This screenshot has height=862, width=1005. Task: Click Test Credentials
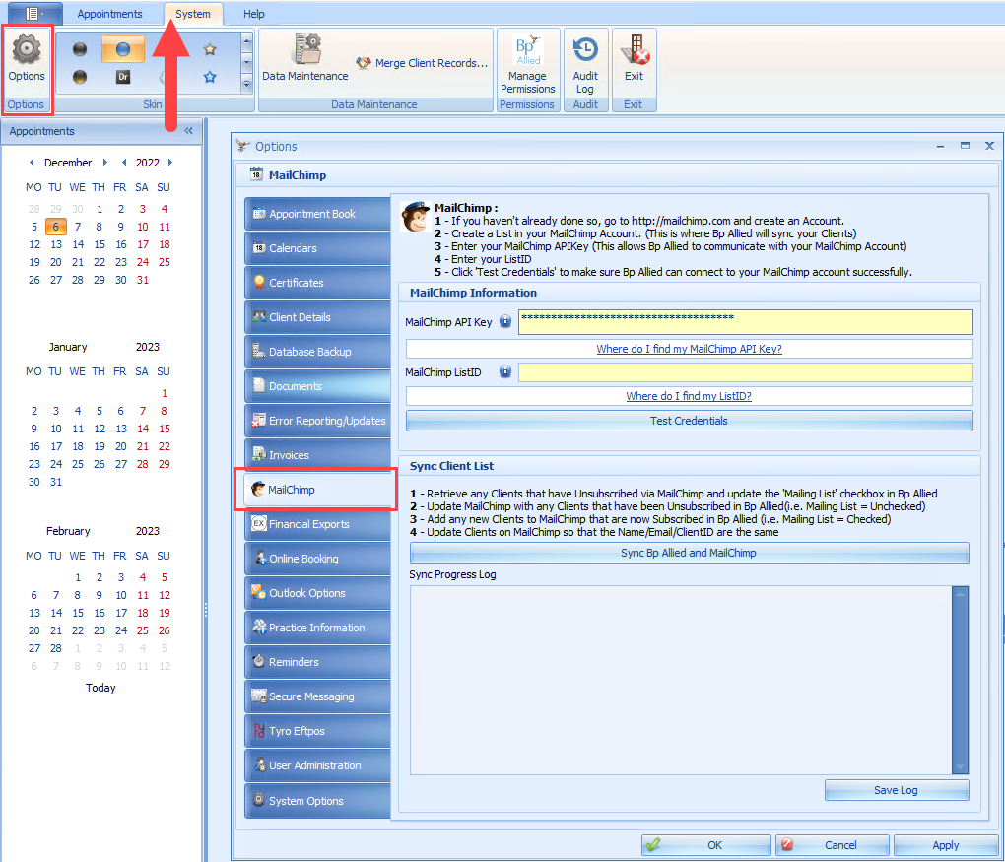tap(689, 421)
